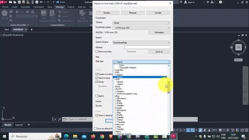The height and width of the screenshot is (140, 249).
Task: Open the Insert ribbon tab
Action: tap(15, 7)
